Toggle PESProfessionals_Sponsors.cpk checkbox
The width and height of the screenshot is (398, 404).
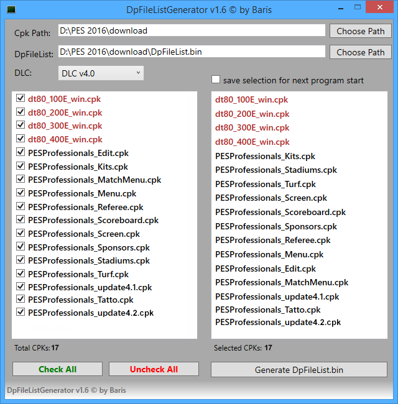21,247
